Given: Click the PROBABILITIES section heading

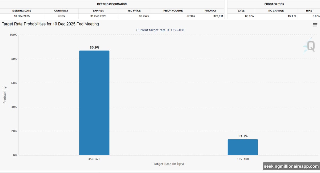Looking at the screenshot, I should click(x=274, y=4).
